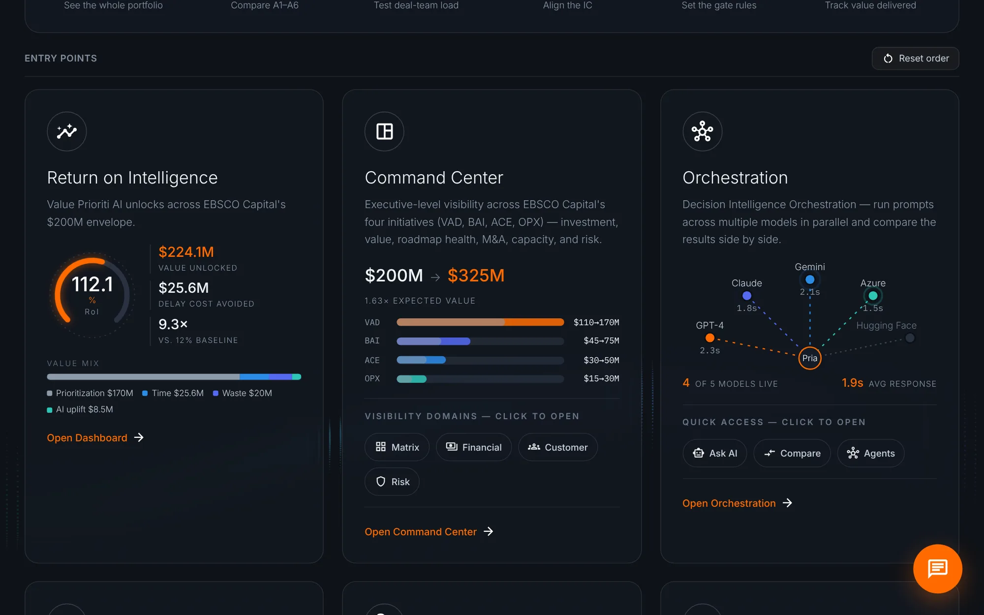Open the Customer visibility domain

(x=558, y=447)
